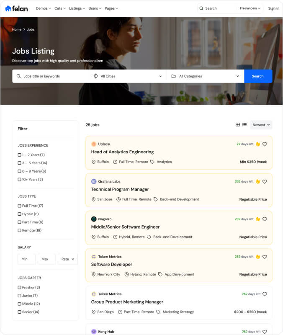283x335 pixels.
Task: Click the Back-end Development tag on Nagarro job
Action: [172, 237]
